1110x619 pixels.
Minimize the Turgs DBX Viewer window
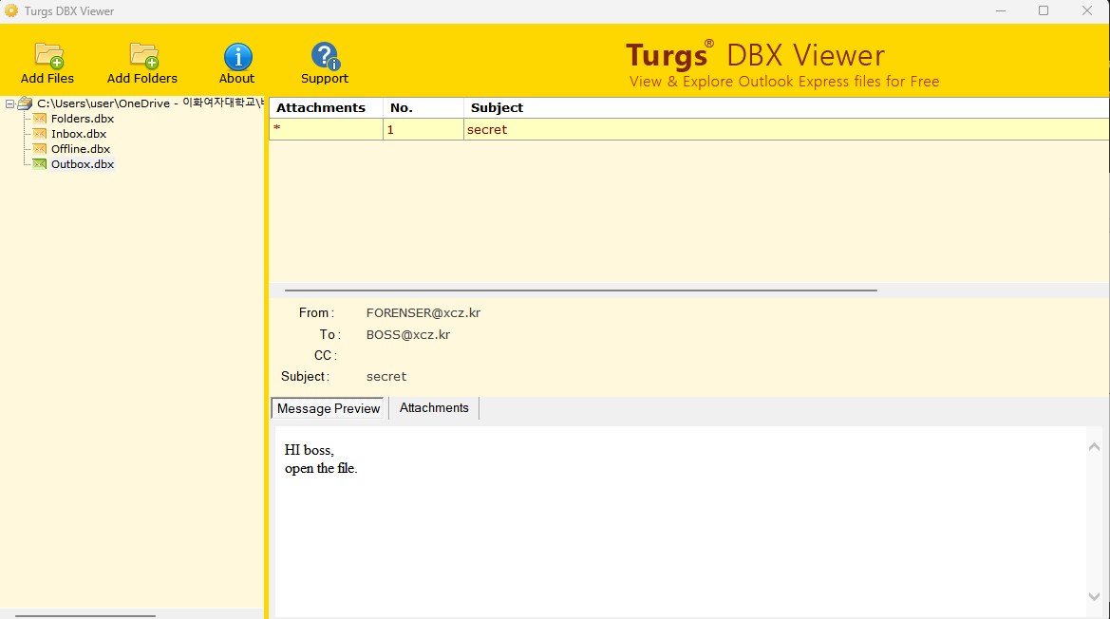point(1000,10)
